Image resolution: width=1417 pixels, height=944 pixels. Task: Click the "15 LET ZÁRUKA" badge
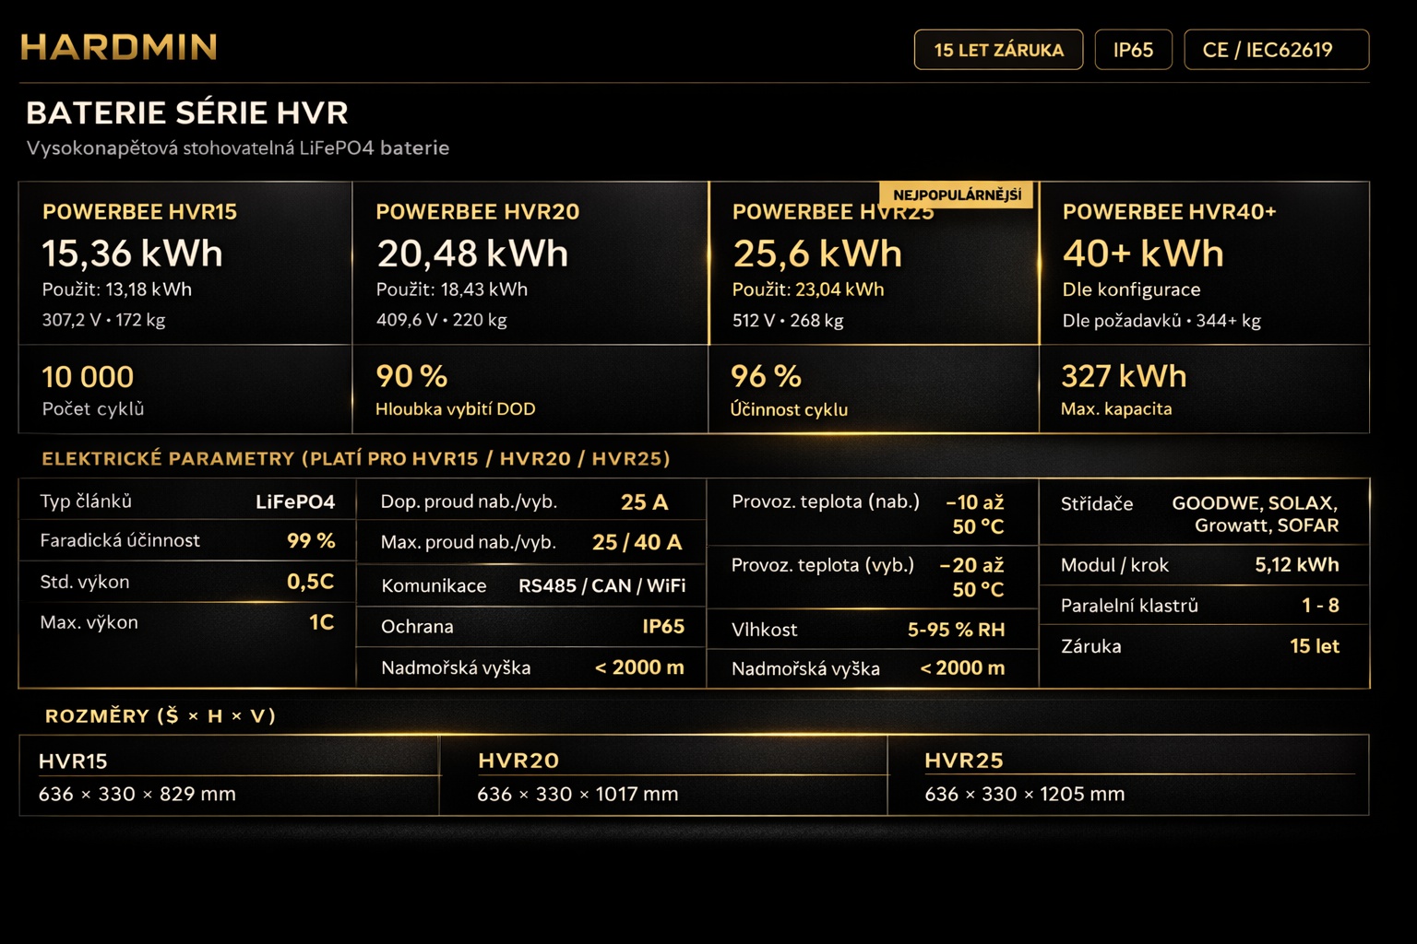point(998,50)
